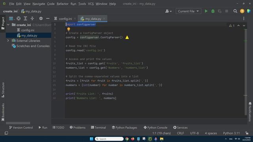
Task: Close the my_data.py editor tab
Action: [104, 19]
